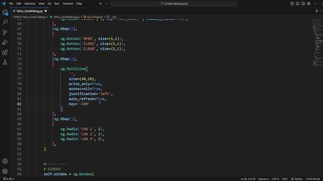This screenshot has width=323, height=181.
Task: Open the Terminal menu
Action: [x=68, y=4]
